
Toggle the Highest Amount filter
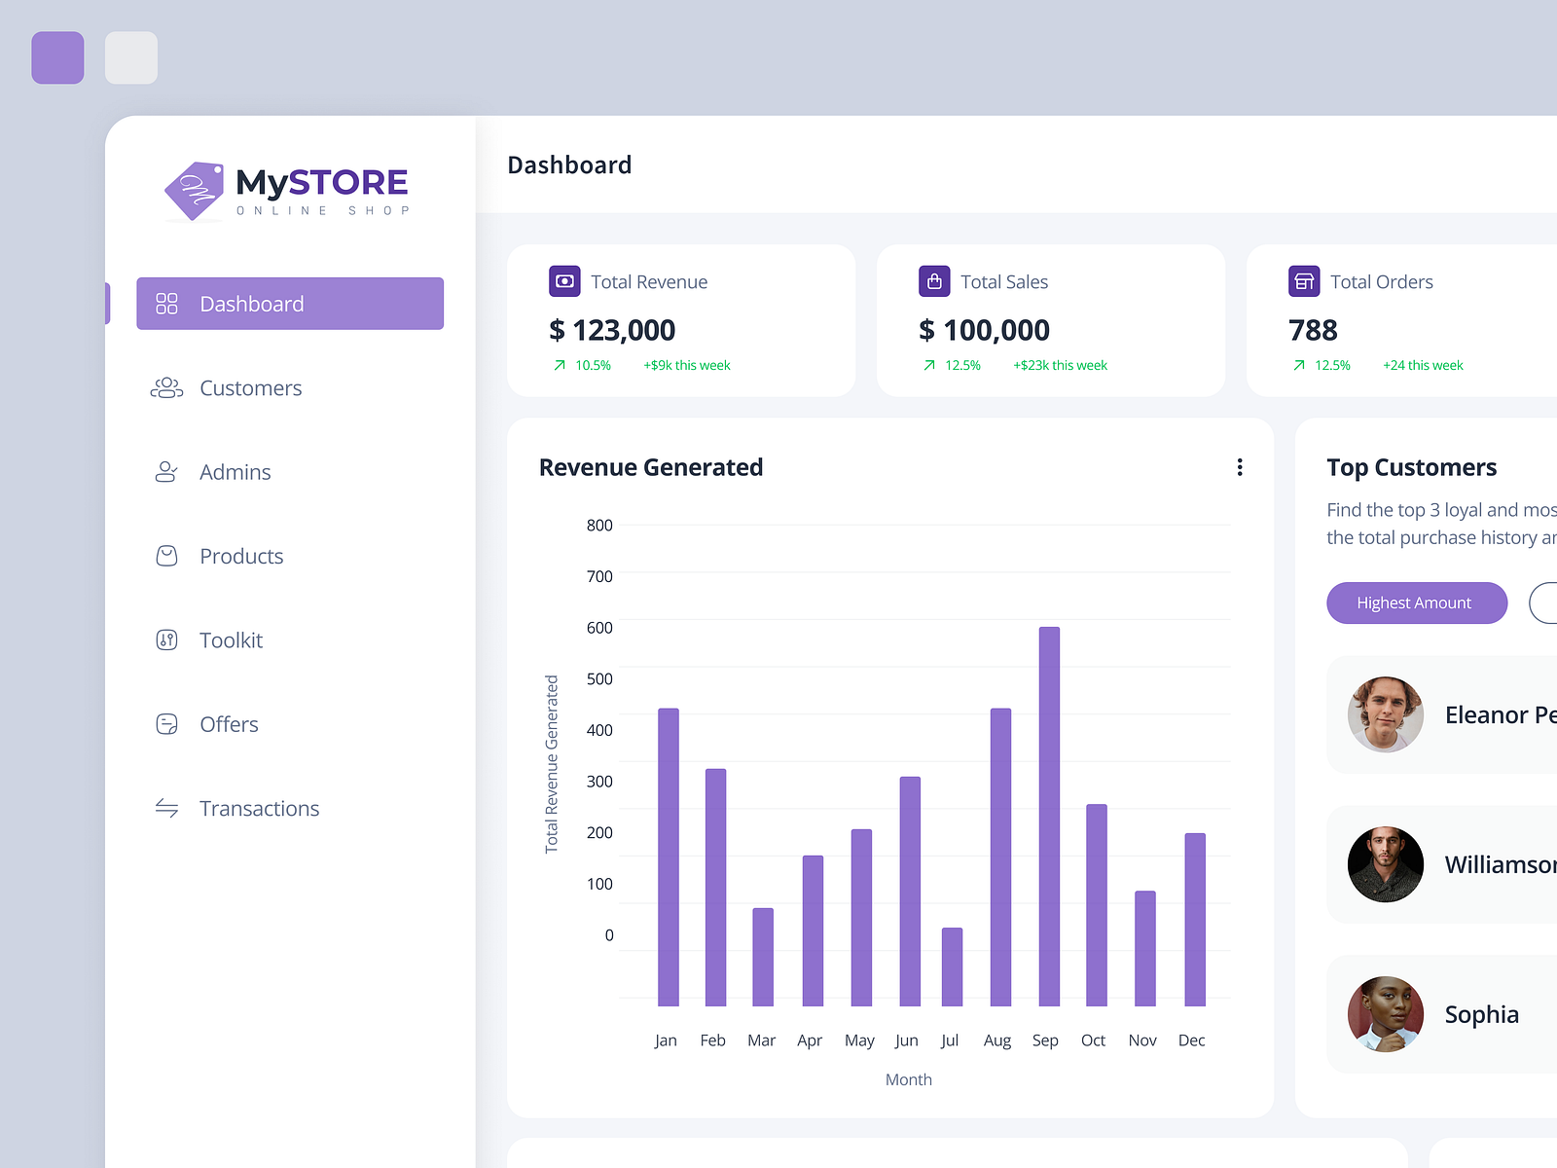pyautogui.click(x=1416, y=602)
